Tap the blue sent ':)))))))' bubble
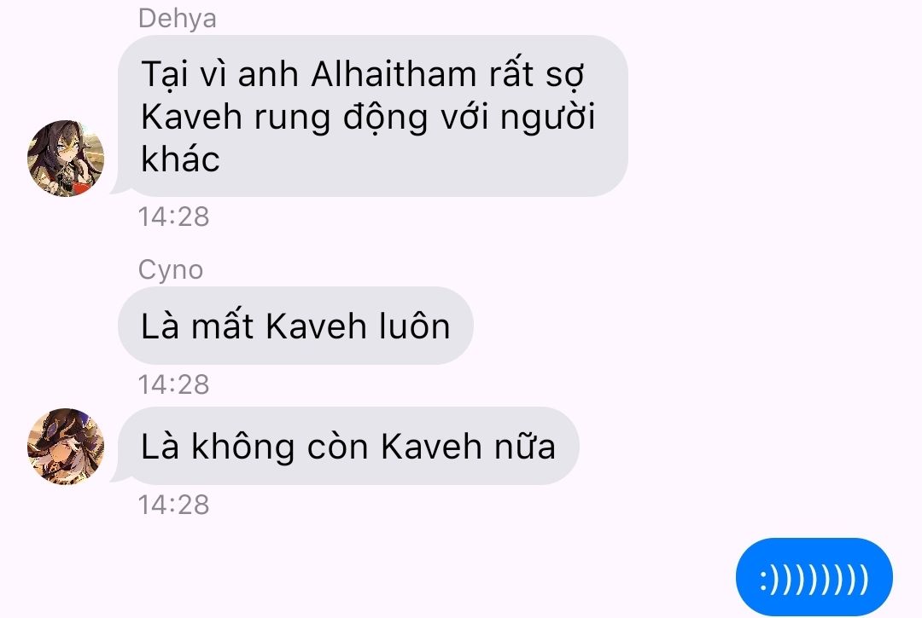922x618 pixels. click(x=814, y=577)
